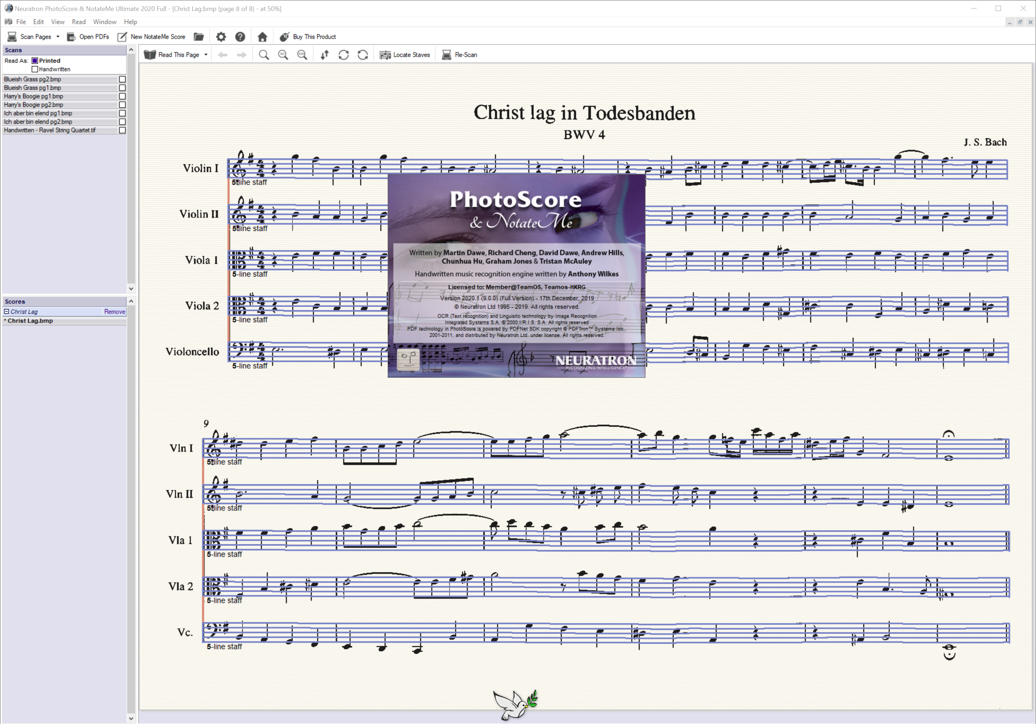The image size is (1036, 724).
Task: Tick the checkbox for Ich aber bin elend pg1.bmp
Action: coord(122,113)
